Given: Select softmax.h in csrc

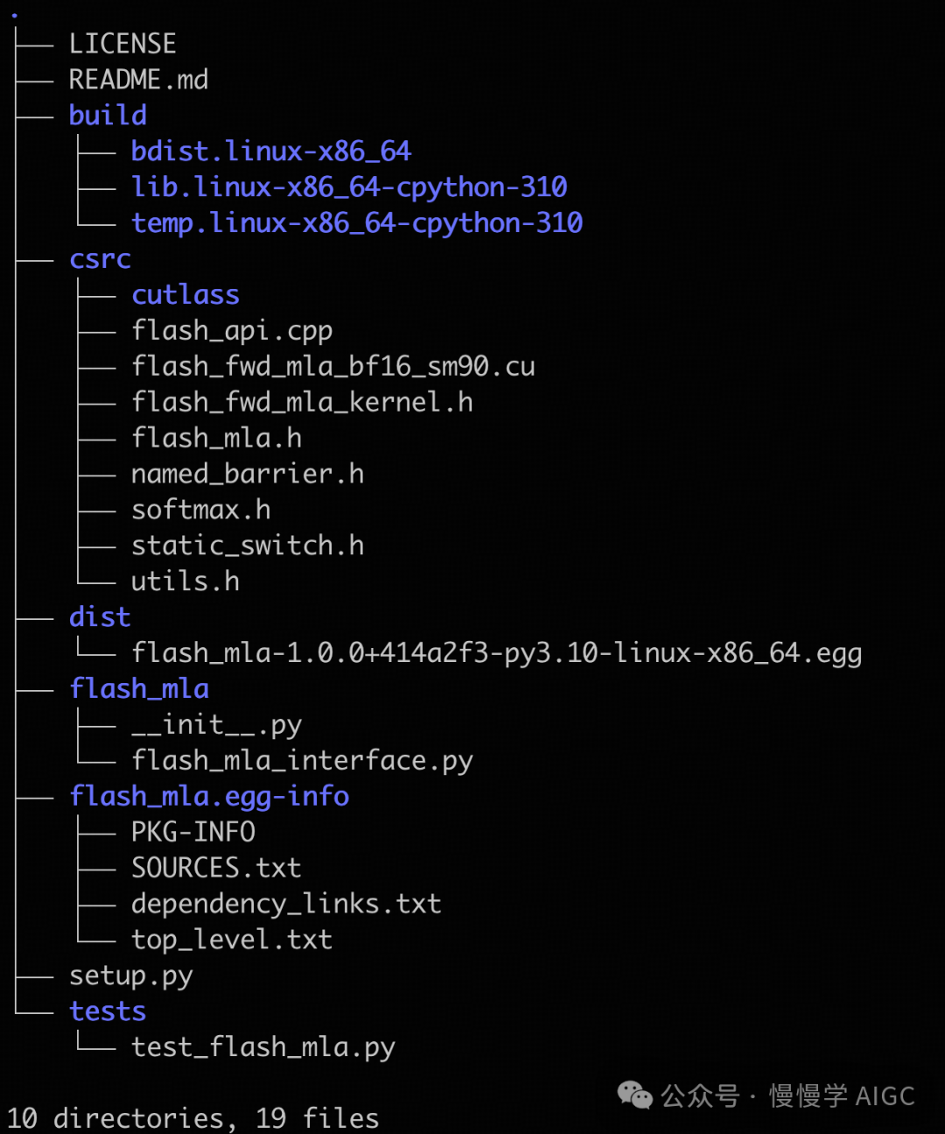Looking at the screenshot, I should 200,510.
